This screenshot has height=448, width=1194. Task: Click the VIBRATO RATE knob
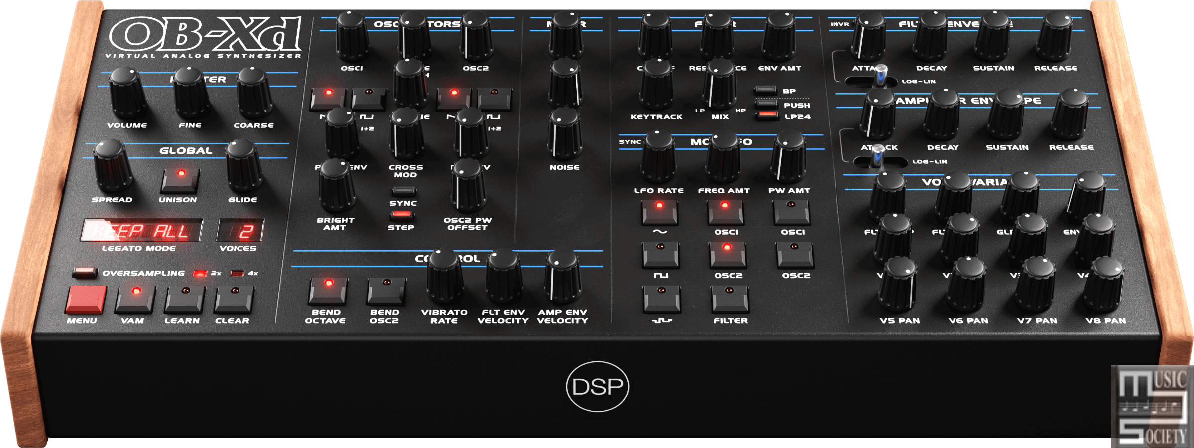click(x=444, y=277)
